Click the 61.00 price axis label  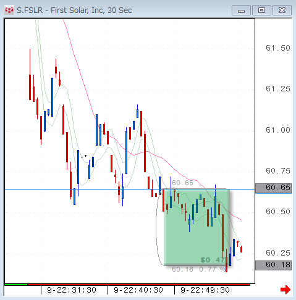(x=278, y=130)
